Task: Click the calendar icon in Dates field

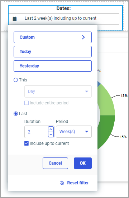Action: pos(15,19)
